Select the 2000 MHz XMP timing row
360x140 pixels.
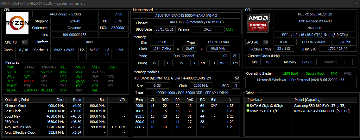point(186,106)
